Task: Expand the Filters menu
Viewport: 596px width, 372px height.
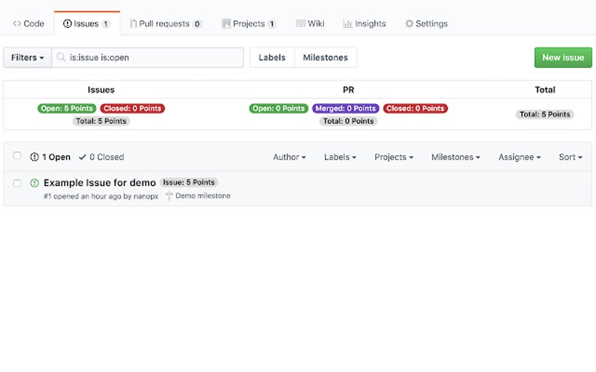Action: [26, 57]
